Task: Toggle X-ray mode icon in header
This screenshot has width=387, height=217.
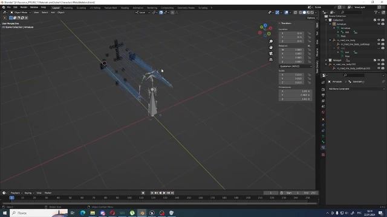Action: (295, 13)
